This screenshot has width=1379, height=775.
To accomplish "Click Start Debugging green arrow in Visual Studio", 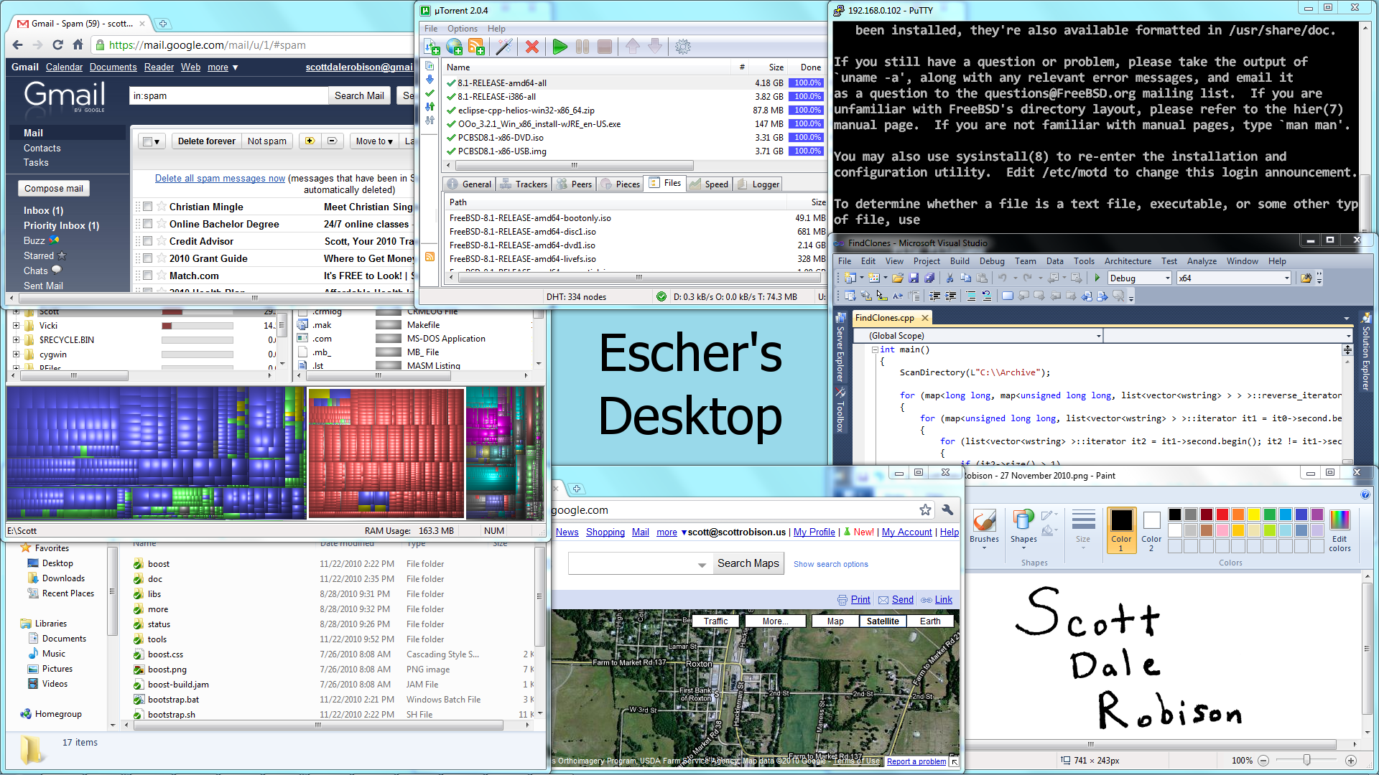I will [1097, 278].
